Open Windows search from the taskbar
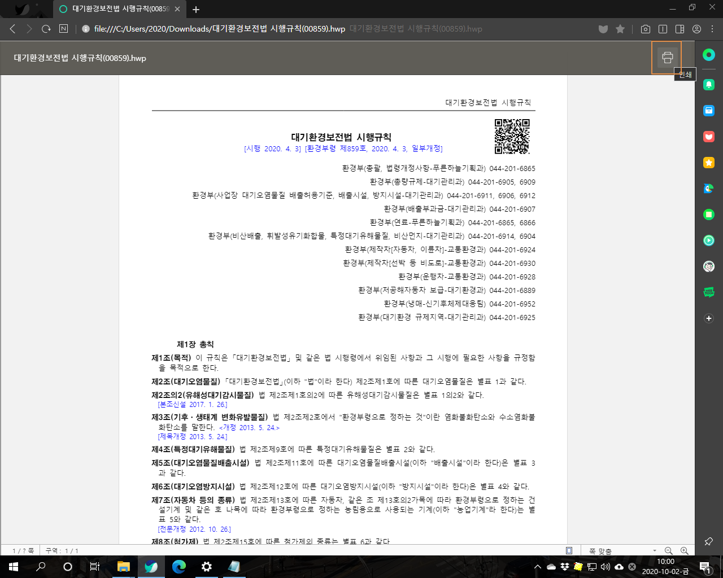723x578 pixels. [x=41, y=567]
